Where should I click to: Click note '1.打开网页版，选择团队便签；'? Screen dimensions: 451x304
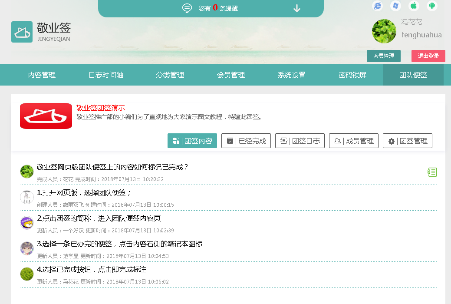pos(84,192)
